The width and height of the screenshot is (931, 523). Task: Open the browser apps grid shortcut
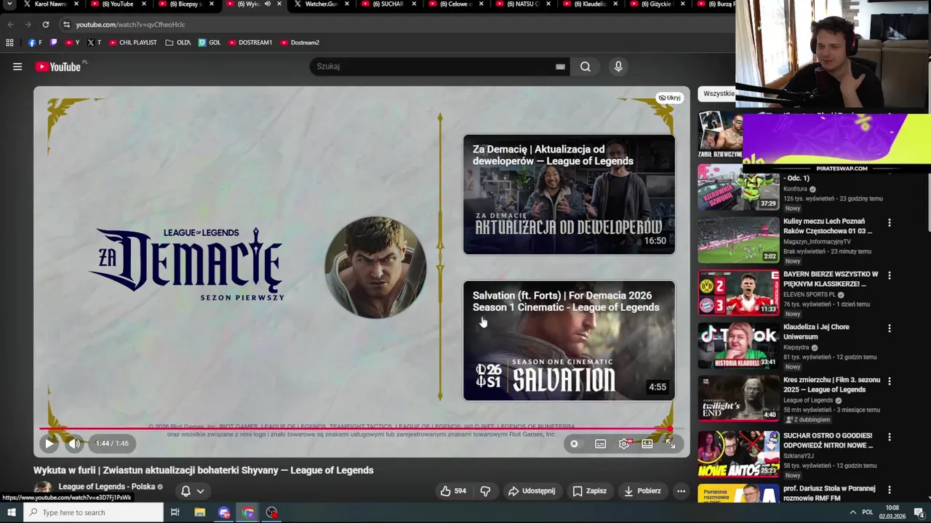[x=9, y=43]
